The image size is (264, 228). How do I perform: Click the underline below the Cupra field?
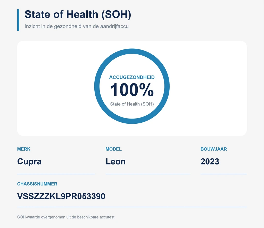click(x=56, y=174)
